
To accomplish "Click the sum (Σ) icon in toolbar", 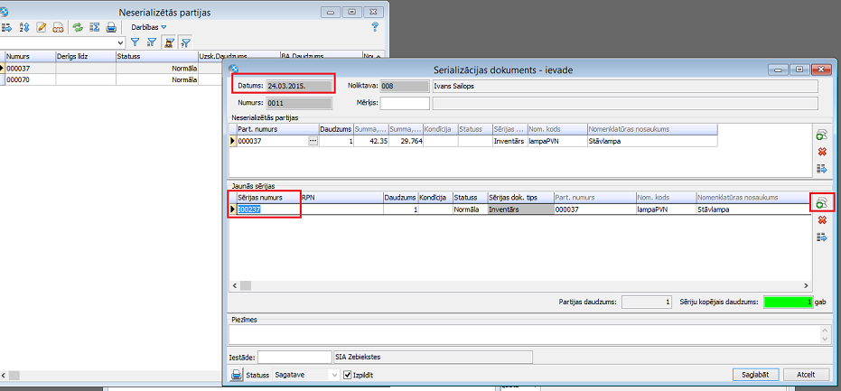I will pos(94,27).
